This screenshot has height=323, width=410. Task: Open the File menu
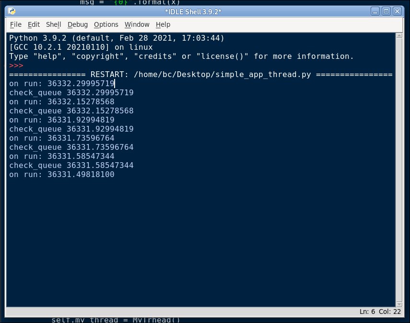click(x=16, y=24)
